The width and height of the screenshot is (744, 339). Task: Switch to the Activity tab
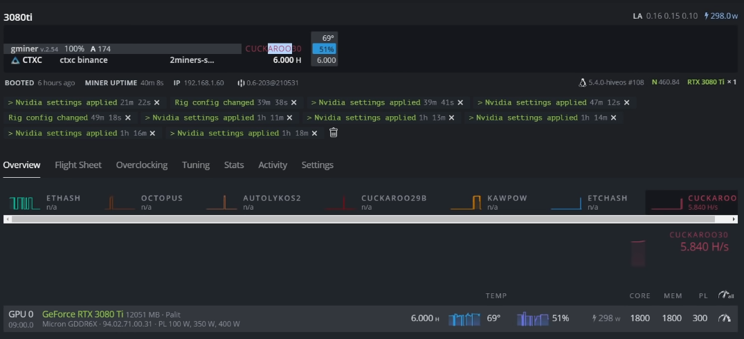click(273, 165)
